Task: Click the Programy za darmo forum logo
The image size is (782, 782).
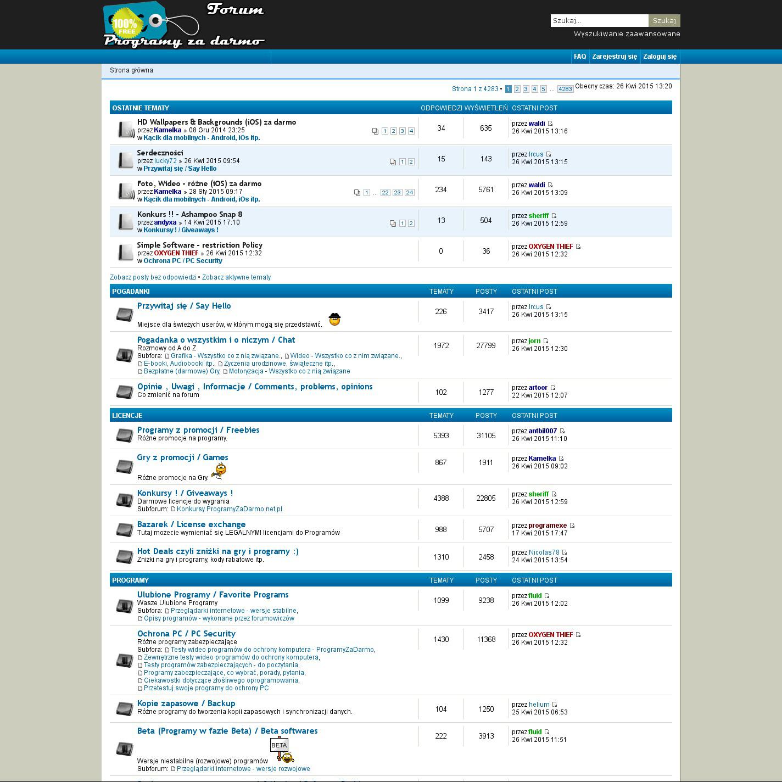Action: click(184, 25)
